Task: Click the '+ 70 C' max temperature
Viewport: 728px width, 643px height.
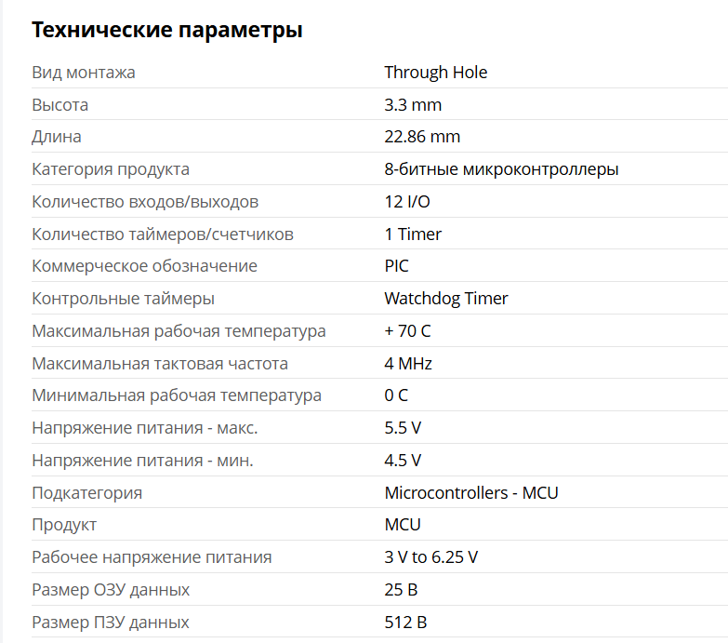Action: (x=407, y=331)
